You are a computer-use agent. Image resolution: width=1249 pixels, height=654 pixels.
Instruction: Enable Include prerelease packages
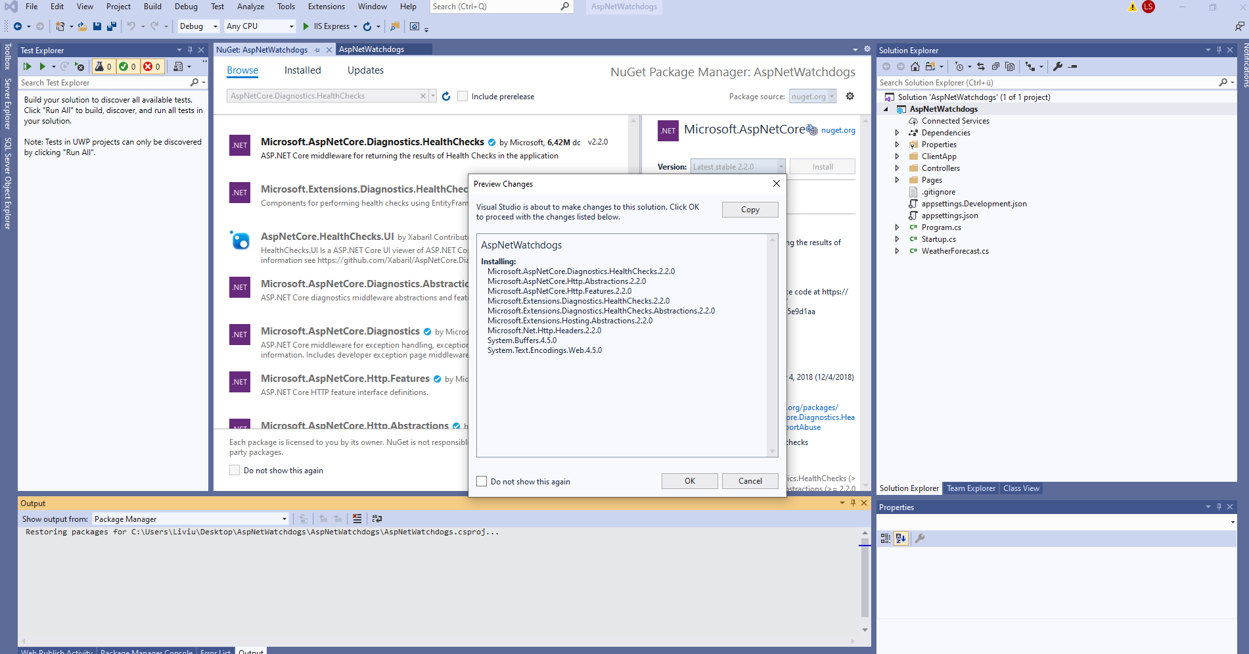(x=463, y=96)
